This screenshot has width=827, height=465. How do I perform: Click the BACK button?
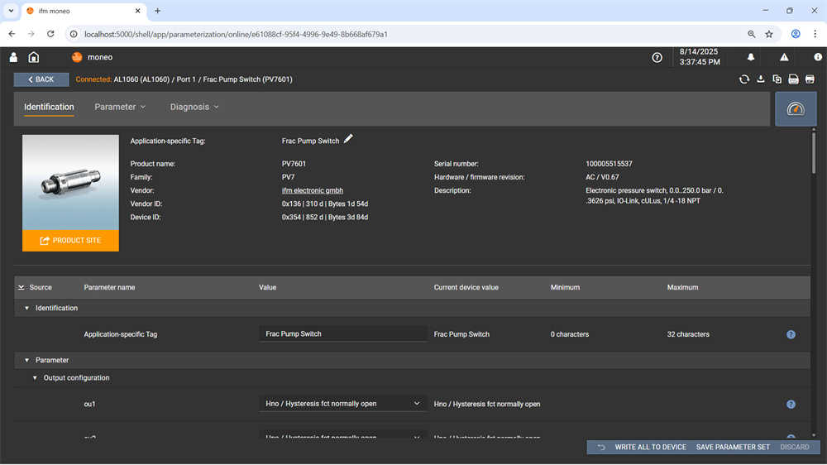[x=41, y=79]
